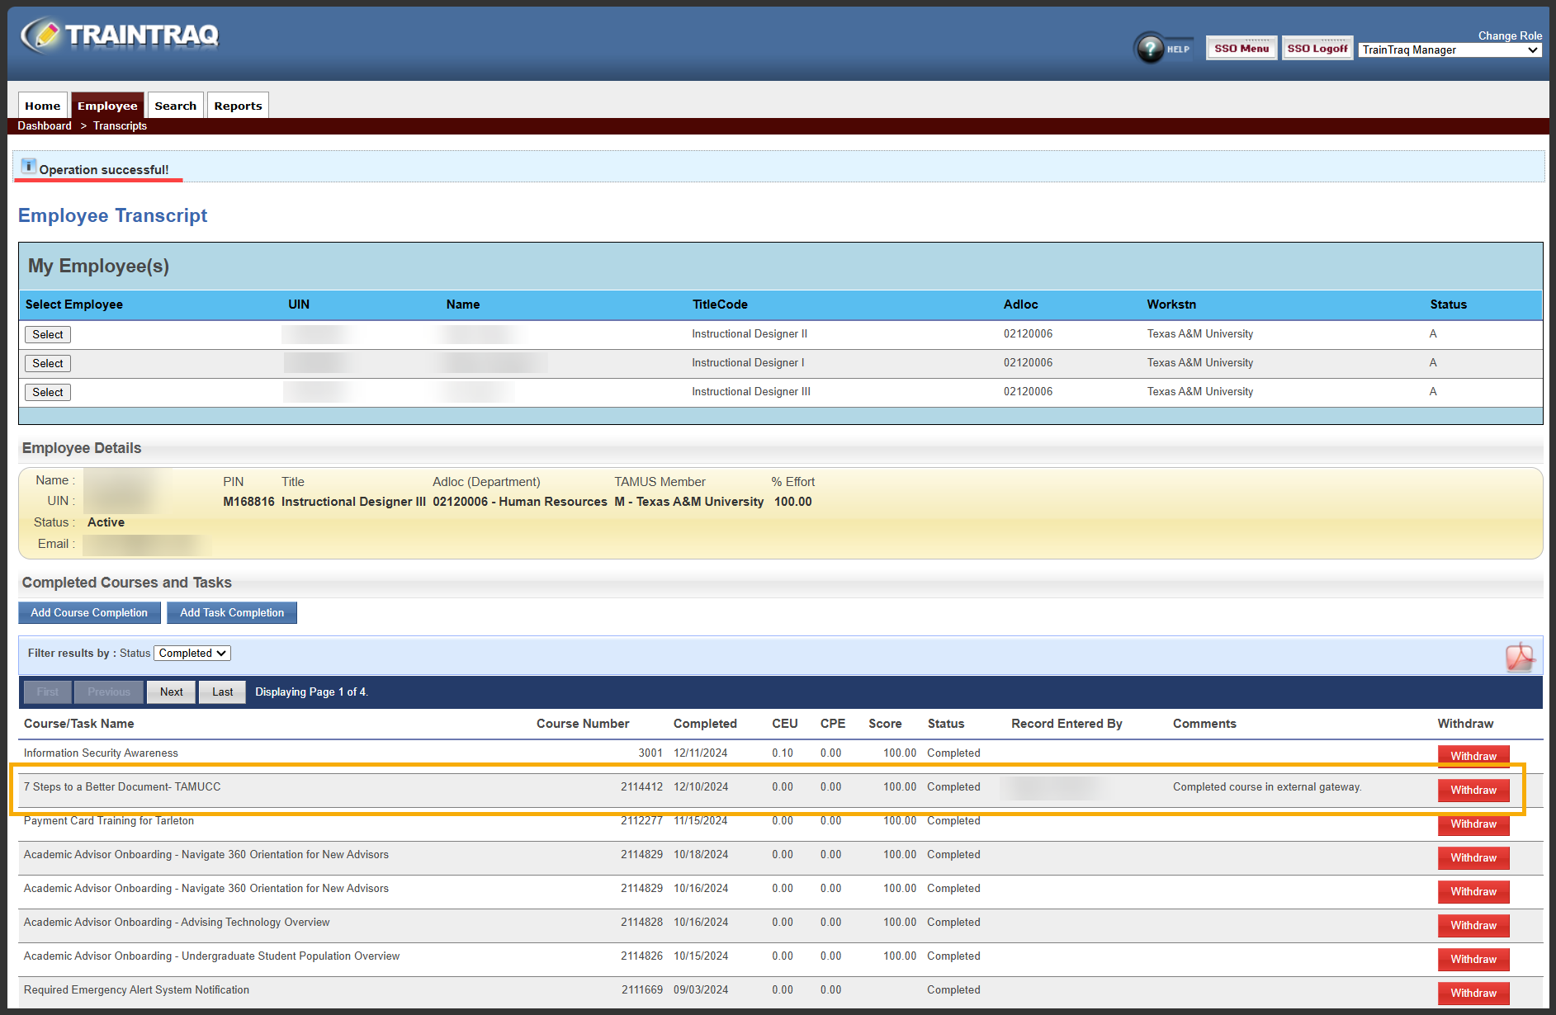1556x1015 pixels.
Task: Switch to the Reports tab
Action: pyautogui.click(x=238, y=105)
